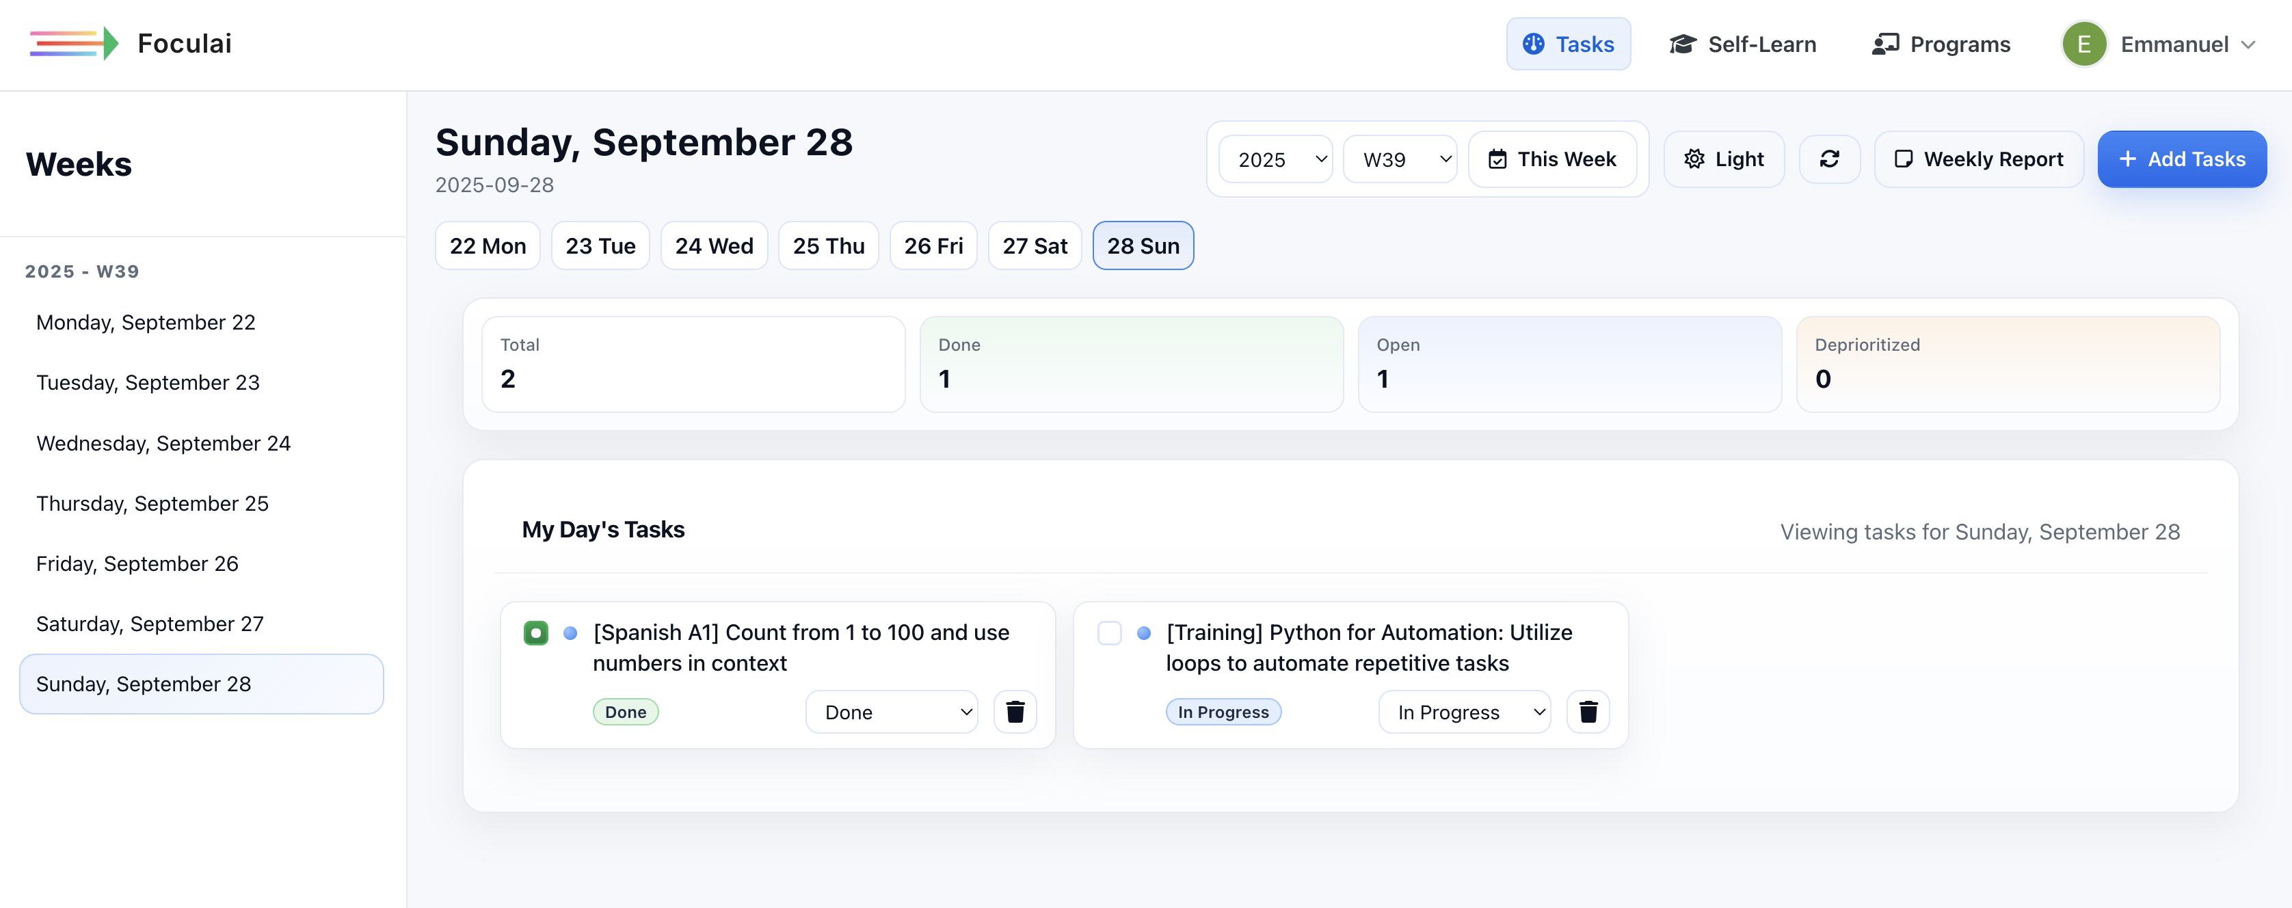Image resolution: width=2292 pixels, height=908 pixels.
Task: Switch to the 25 Thu day tab
Action: tap(827, 245)
